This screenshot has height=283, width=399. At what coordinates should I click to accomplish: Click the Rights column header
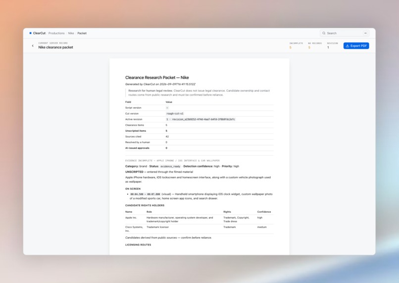[227, 212]
